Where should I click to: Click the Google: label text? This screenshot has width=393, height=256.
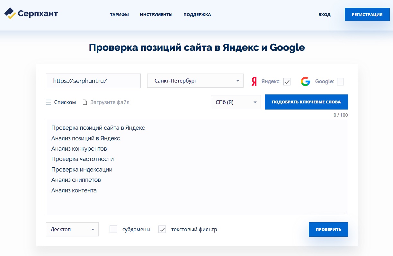point(325,82)
